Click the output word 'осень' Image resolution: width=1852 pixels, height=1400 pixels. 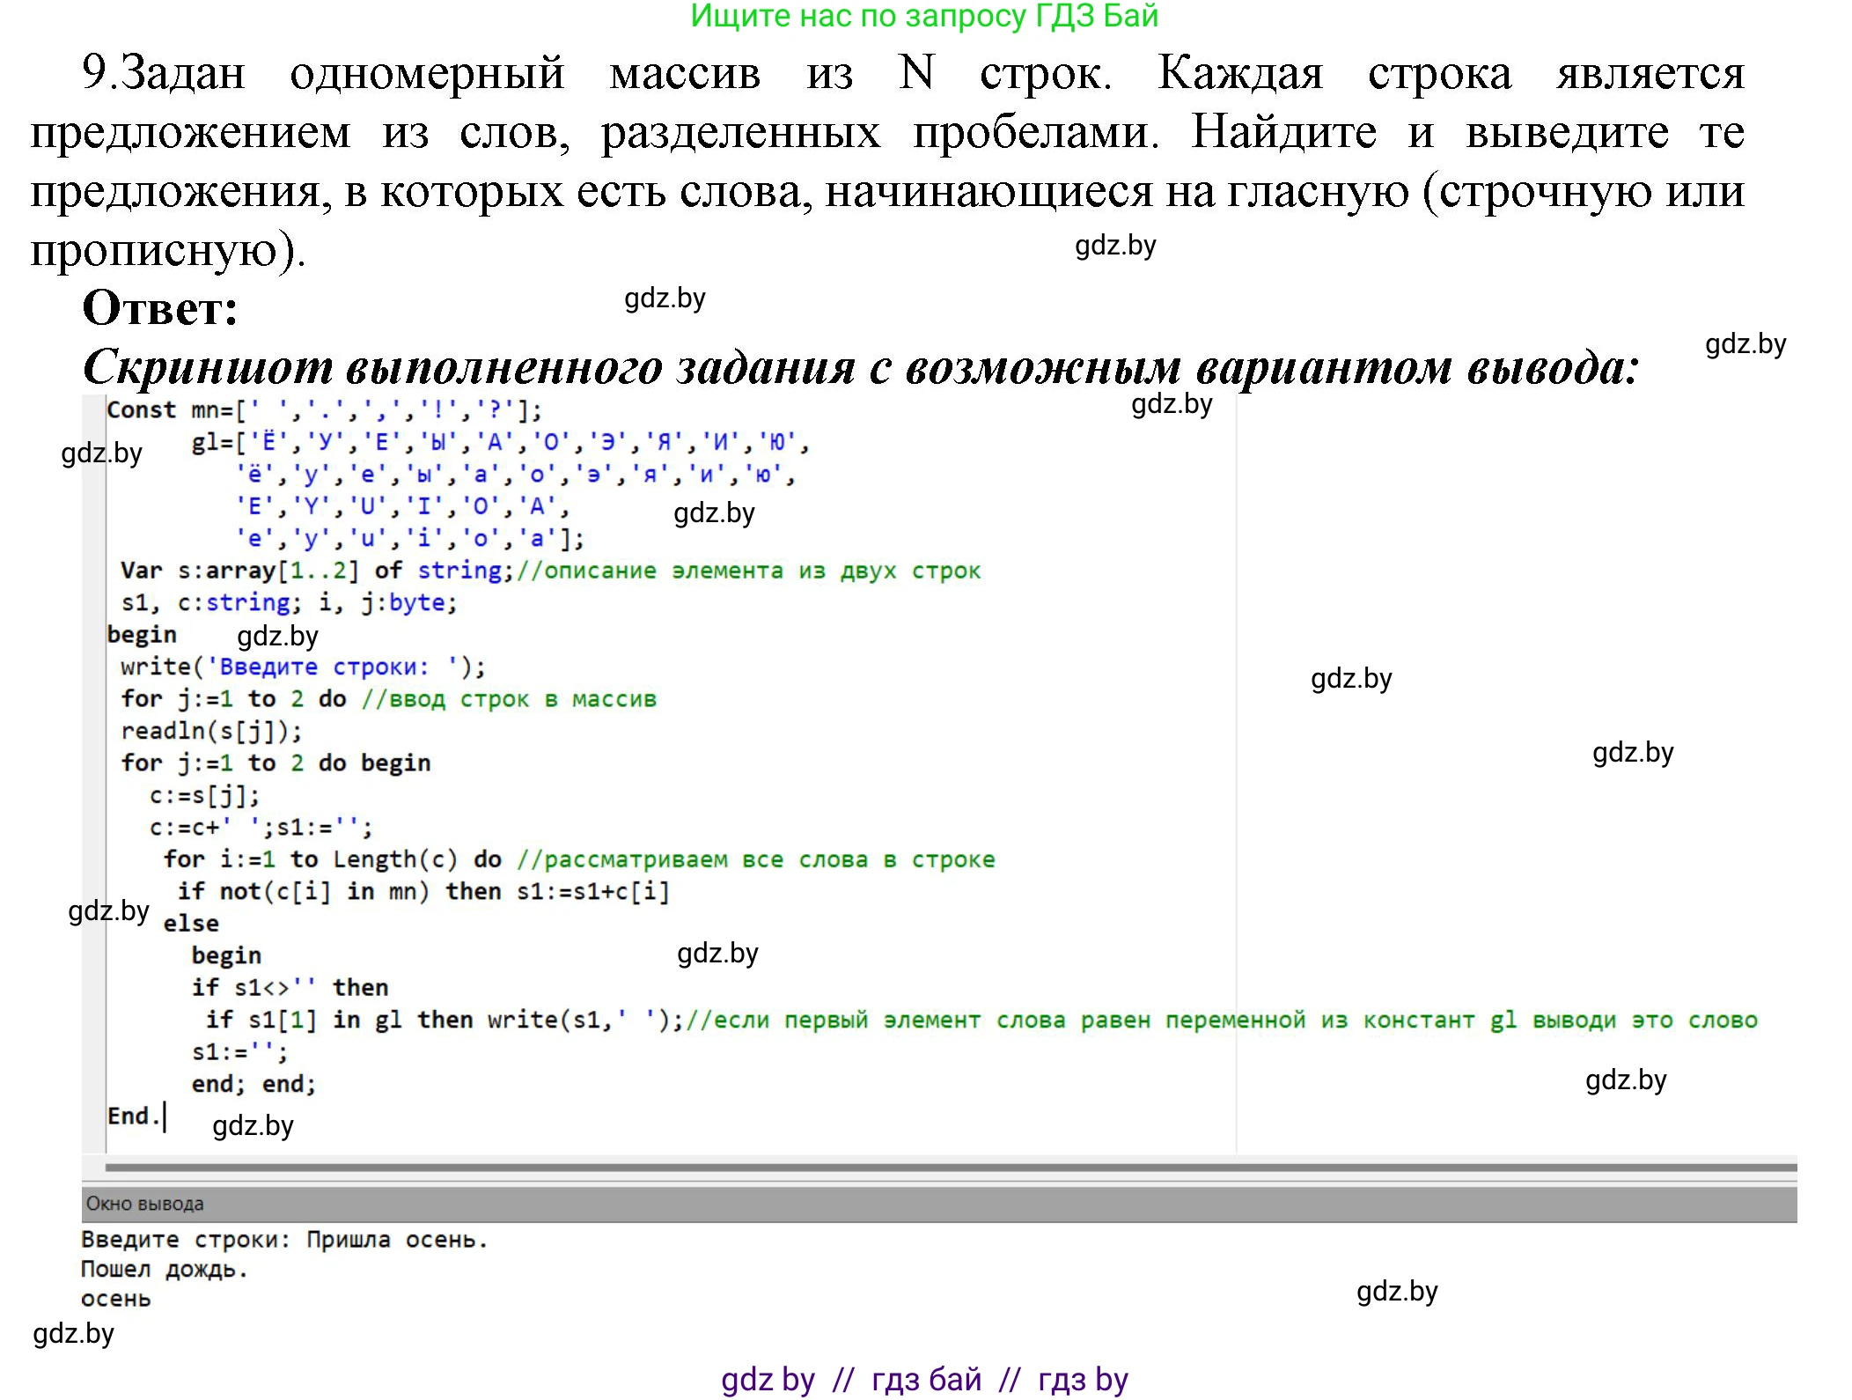click(x=114, y=1299)
